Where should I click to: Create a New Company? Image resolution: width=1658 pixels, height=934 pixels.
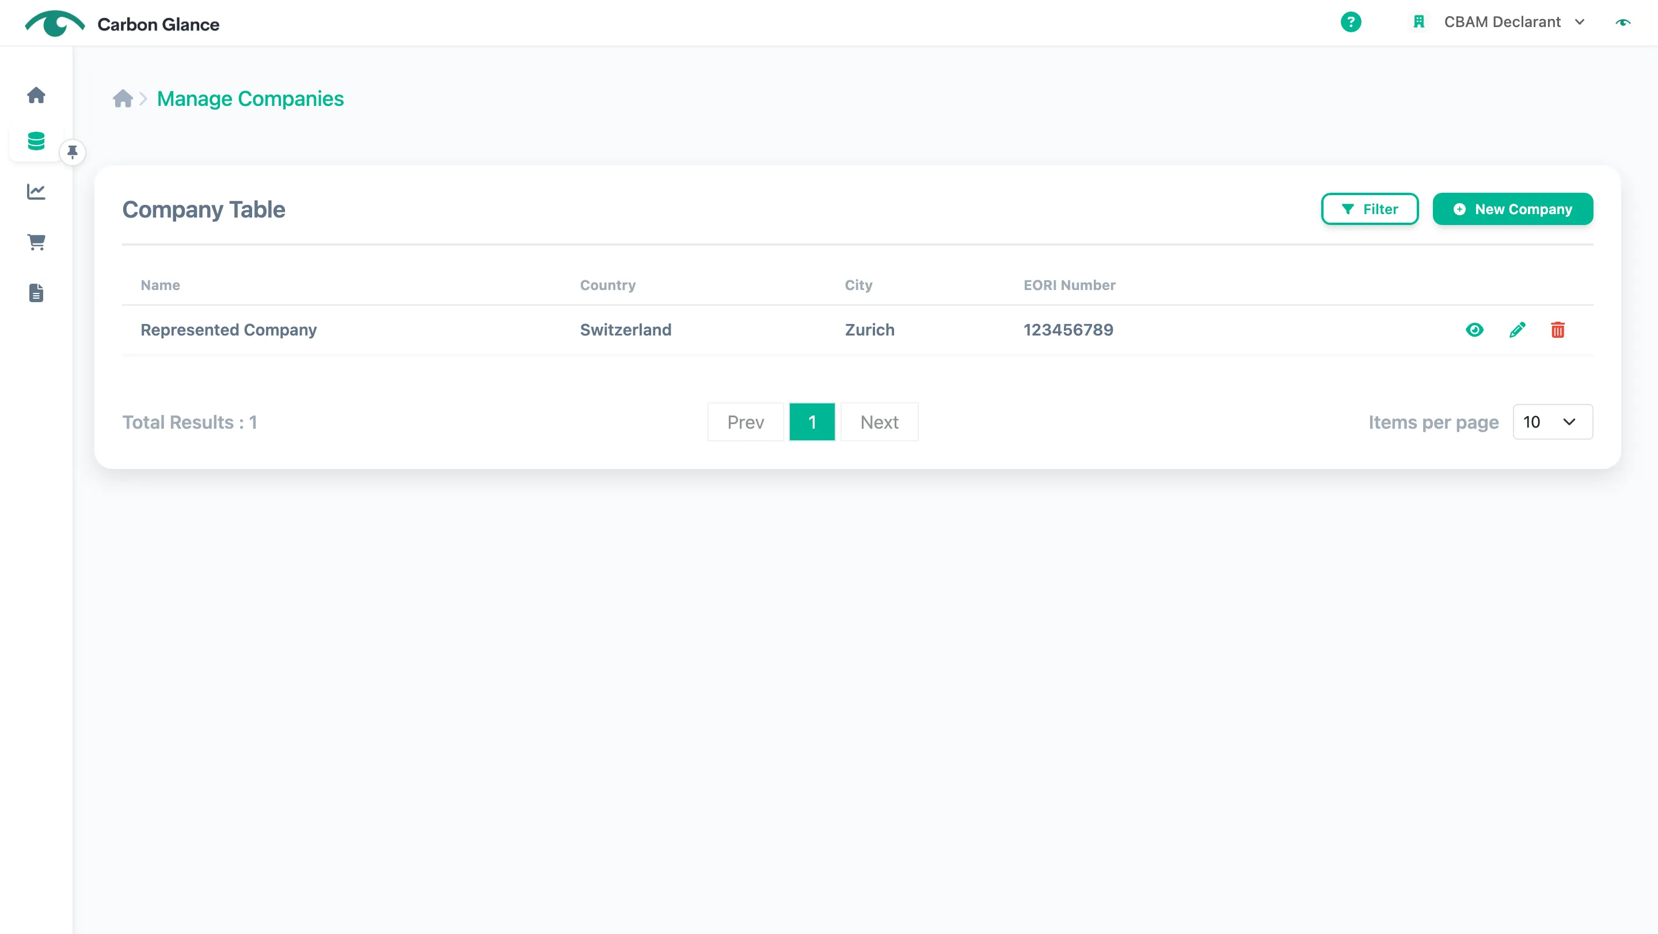(x=1512, y=209)
